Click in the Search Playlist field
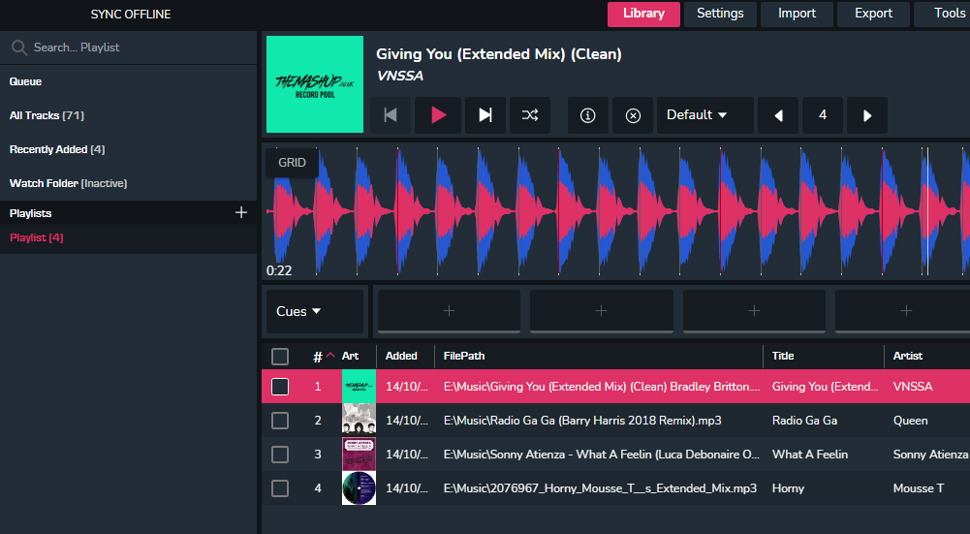The width and height of the screenshot is (970, 534). (x=128, y=47)
